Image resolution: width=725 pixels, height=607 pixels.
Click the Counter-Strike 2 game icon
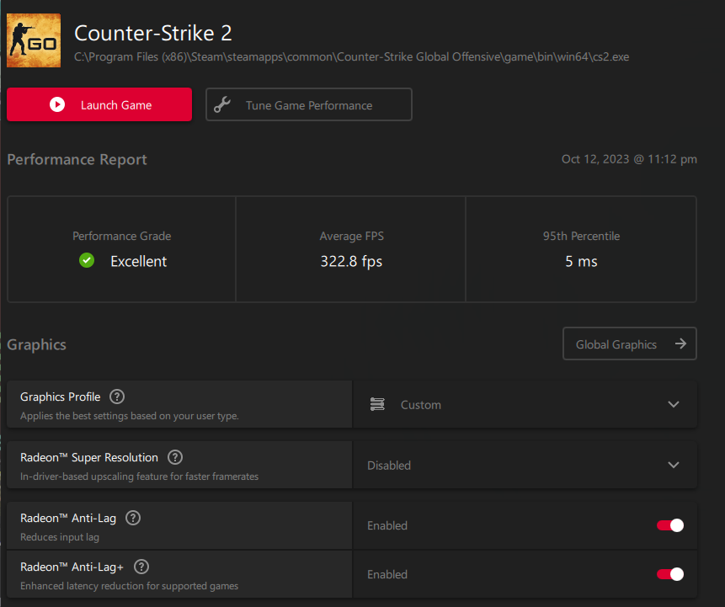click(x=34, y=40)
